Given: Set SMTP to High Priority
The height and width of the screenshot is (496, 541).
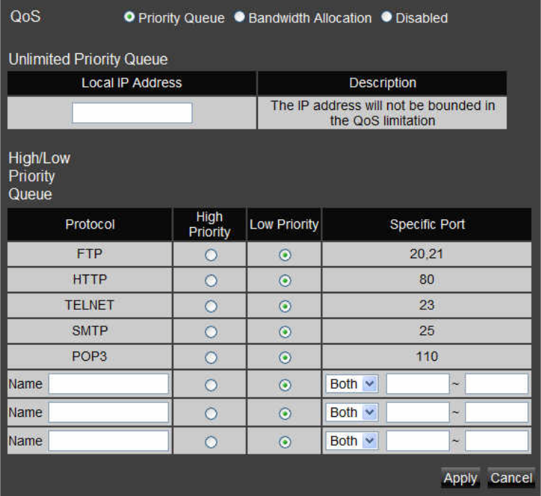Looking at the screenshot, I should pos(211,332).
